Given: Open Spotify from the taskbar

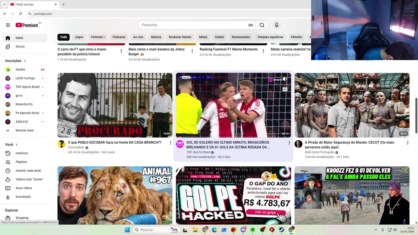Looking at the screenshot, I should coord(252,230).
